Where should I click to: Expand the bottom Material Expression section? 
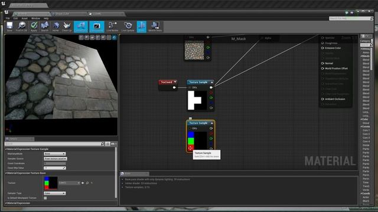[6, 203]
